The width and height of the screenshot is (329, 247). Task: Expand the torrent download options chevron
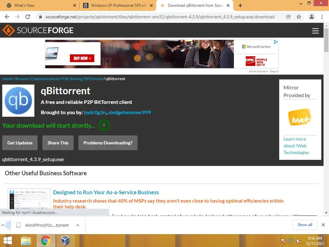tap(78, 225)
